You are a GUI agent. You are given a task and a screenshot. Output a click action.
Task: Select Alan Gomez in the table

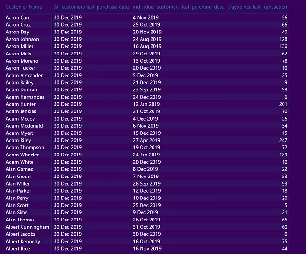(x=19, y=169)
